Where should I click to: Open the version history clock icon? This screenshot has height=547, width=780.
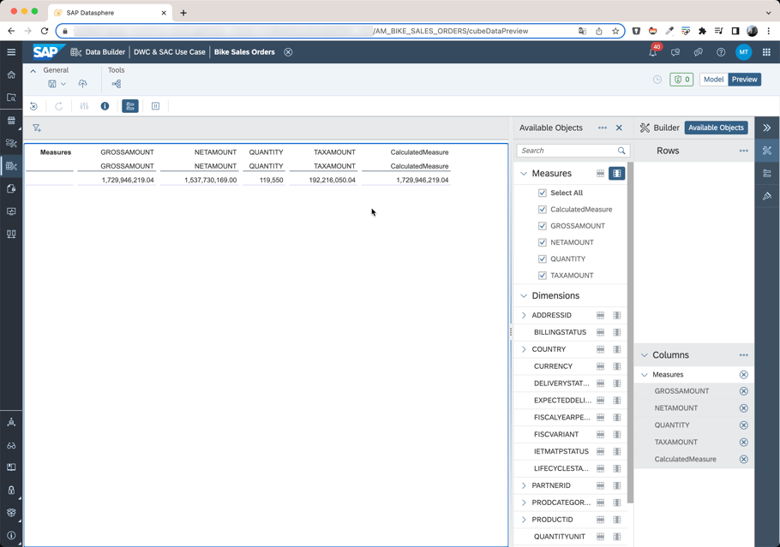(657, 80)
